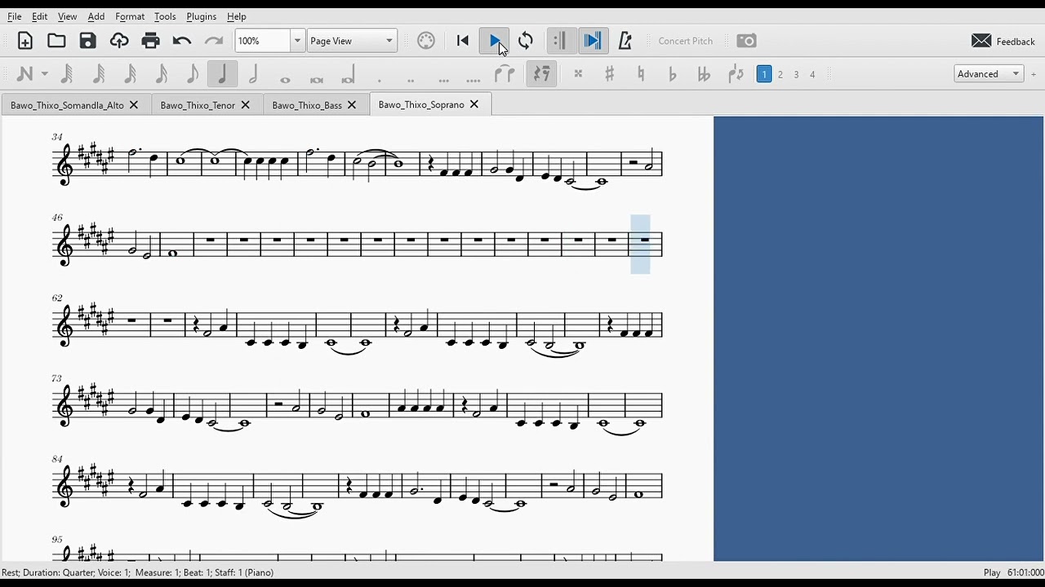Screen dimensions: 1045x587
Task: Select the sharp accidental
Action: (609, 74)
